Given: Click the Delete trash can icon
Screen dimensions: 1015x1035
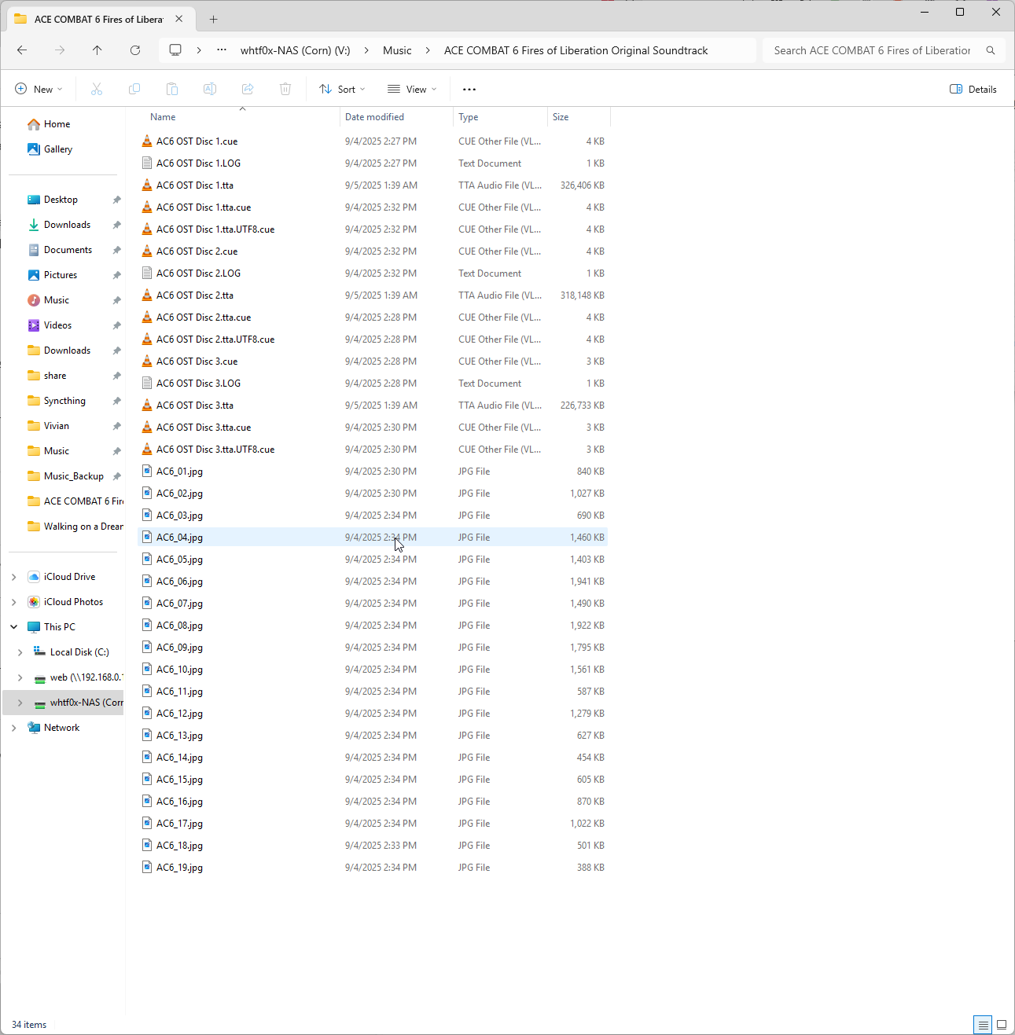Looking at the screenshot, I should [285, 90].
